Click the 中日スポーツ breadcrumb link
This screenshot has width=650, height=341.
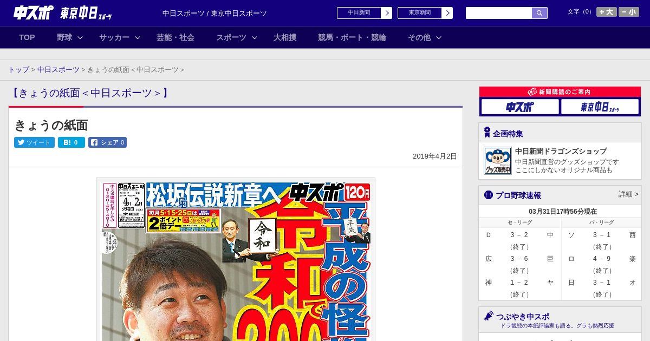click(58, 70)
